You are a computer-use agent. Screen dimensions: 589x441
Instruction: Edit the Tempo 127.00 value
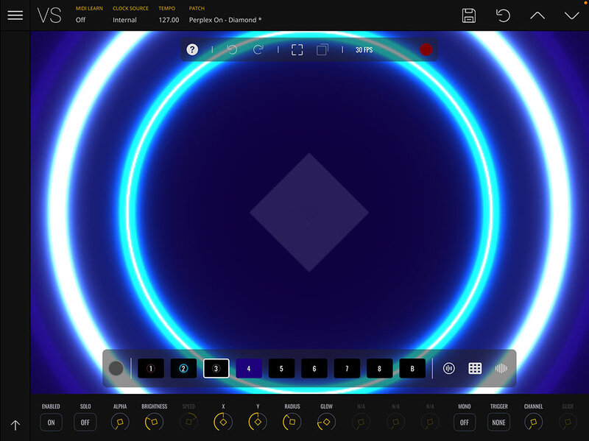click(169, 15)
